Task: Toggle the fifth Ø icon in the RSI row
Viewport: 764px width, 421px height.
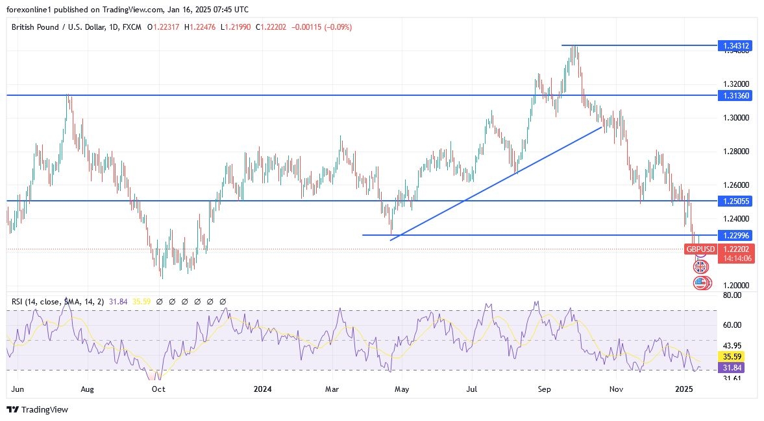Action: click(x=209, y=301)
